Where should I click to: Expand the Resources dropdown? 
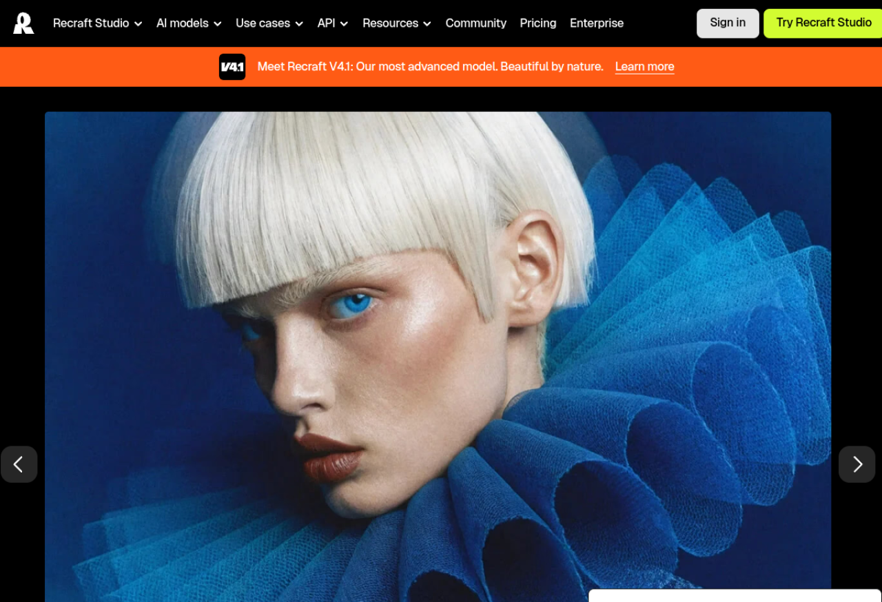tap(397, 23)
